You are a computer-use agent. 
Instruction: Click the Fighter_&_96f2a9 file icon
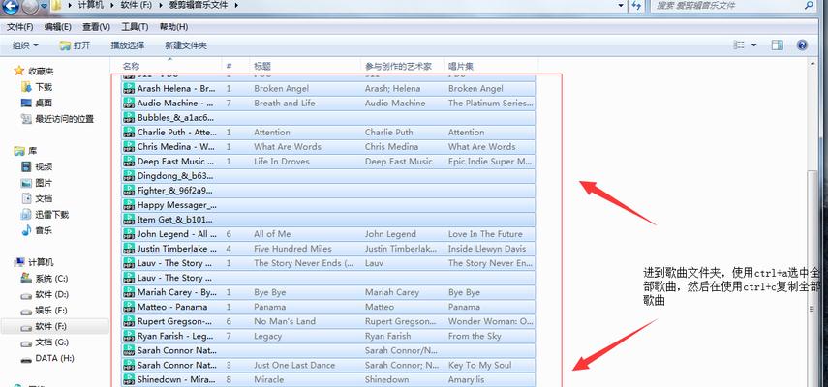129,191
